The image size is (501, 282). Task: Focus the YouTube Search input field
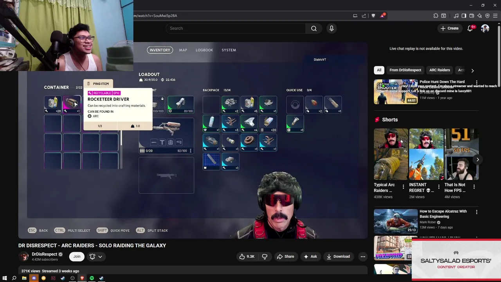[236, 28]
